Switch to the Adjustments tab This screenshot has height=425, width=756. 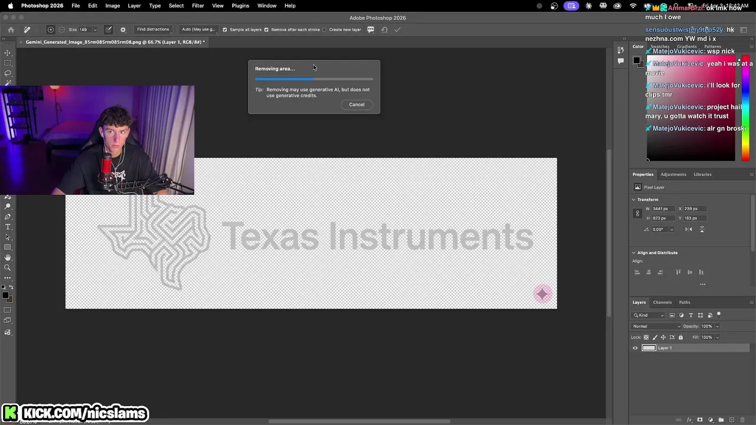(x=673, y=174)
